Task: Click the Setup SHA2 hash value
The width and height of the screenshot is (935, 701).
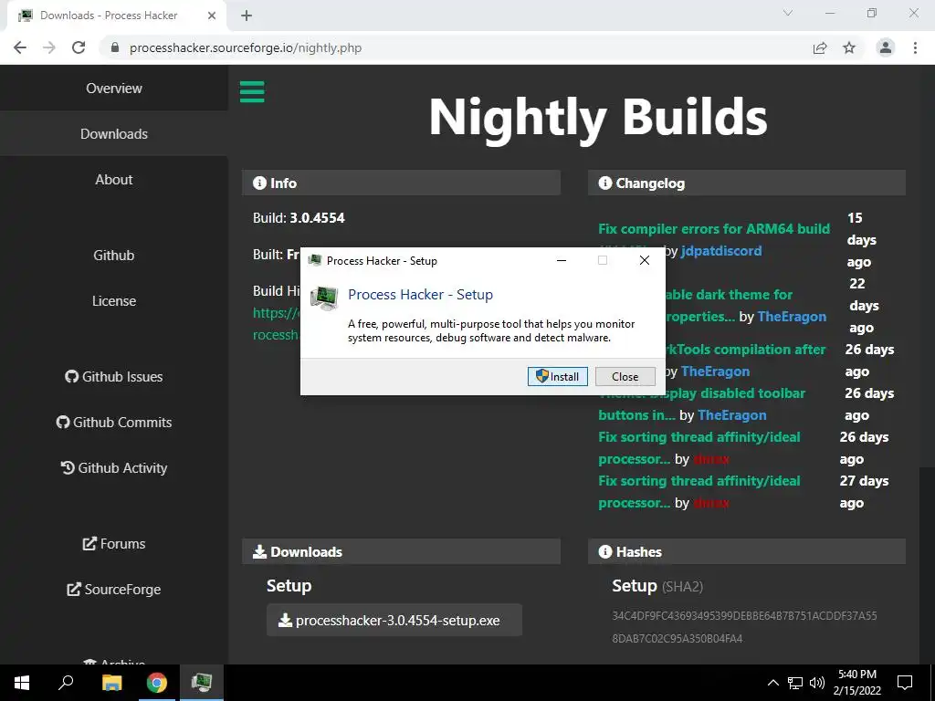Action: (x=744, y=627)
